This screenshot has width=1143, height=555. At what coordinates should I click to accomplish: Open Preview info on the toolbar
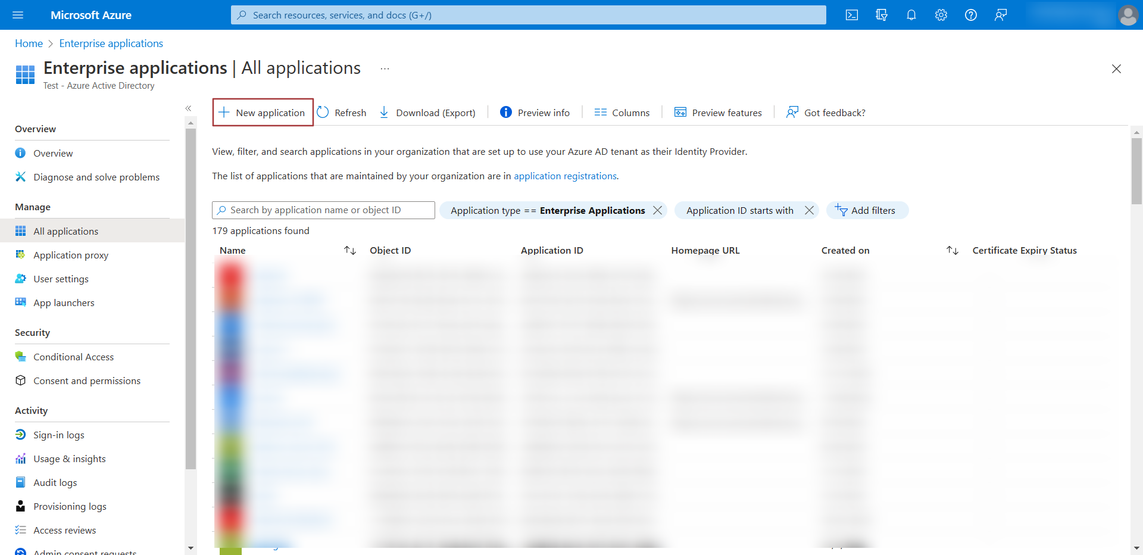click(534, 113)
